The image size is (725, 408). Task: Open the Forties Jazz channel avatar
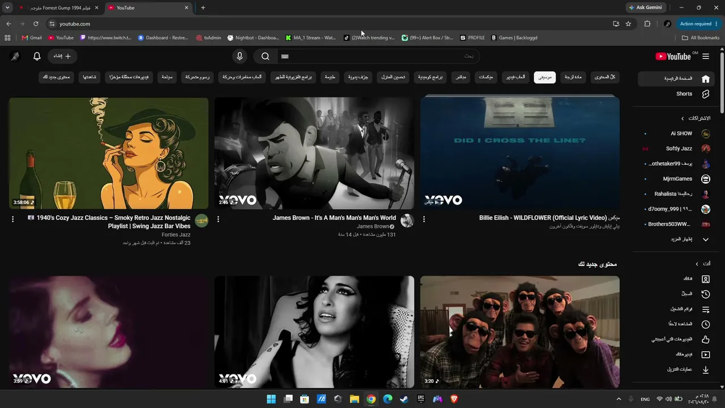tap(201, 221)
